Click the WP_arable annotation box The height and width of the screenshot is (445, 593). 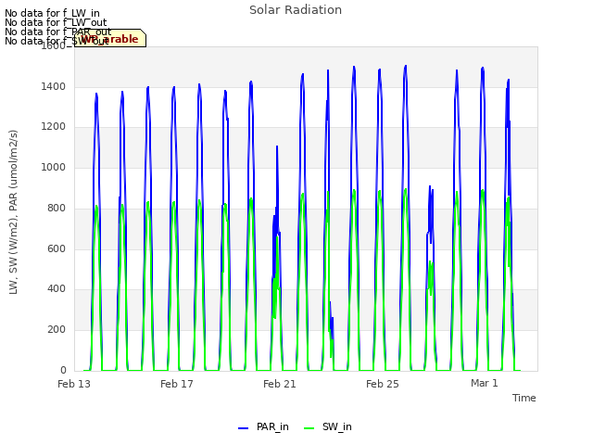point(110,38)
